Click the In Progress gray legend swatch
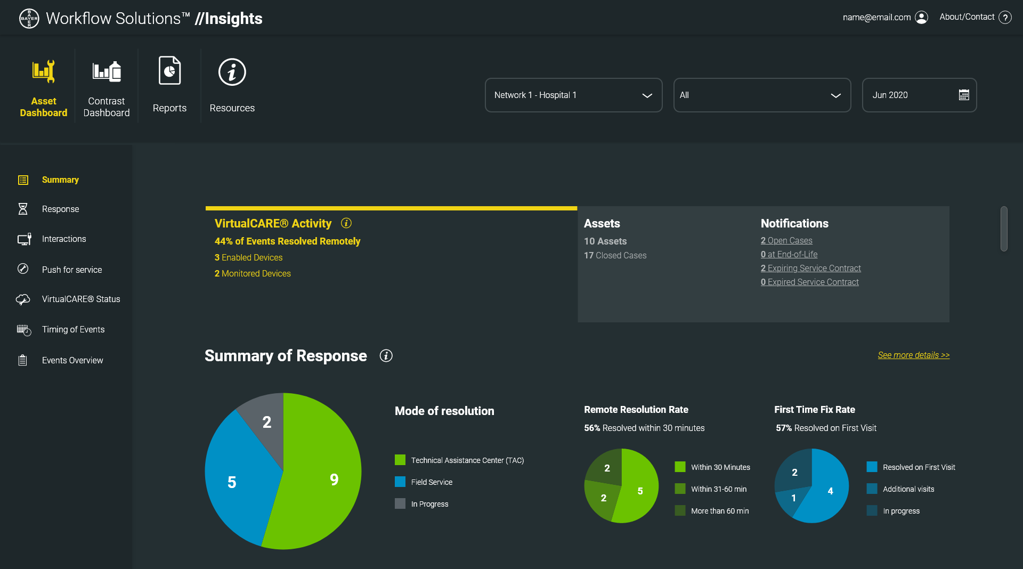The height and width of the screenshot is (569, 1023). (x=400, y=503)
